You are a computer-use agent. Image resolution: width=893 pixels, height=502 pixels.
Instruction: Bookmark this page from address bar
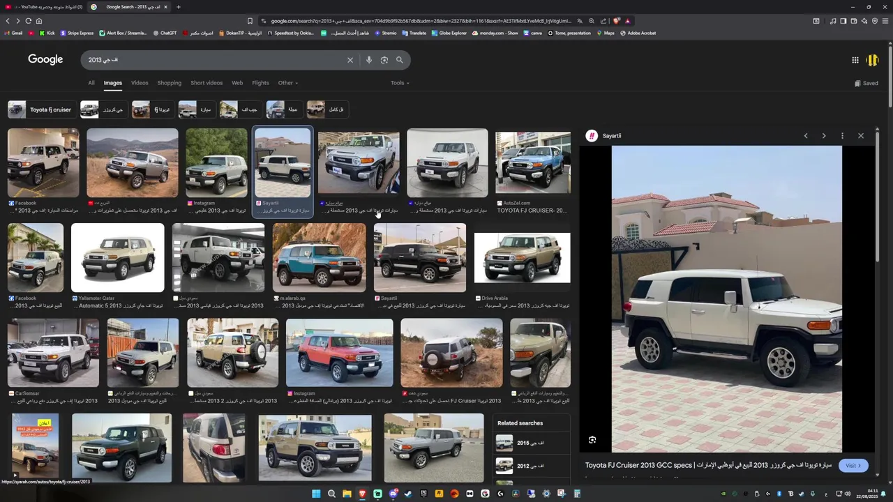point(250,21)
